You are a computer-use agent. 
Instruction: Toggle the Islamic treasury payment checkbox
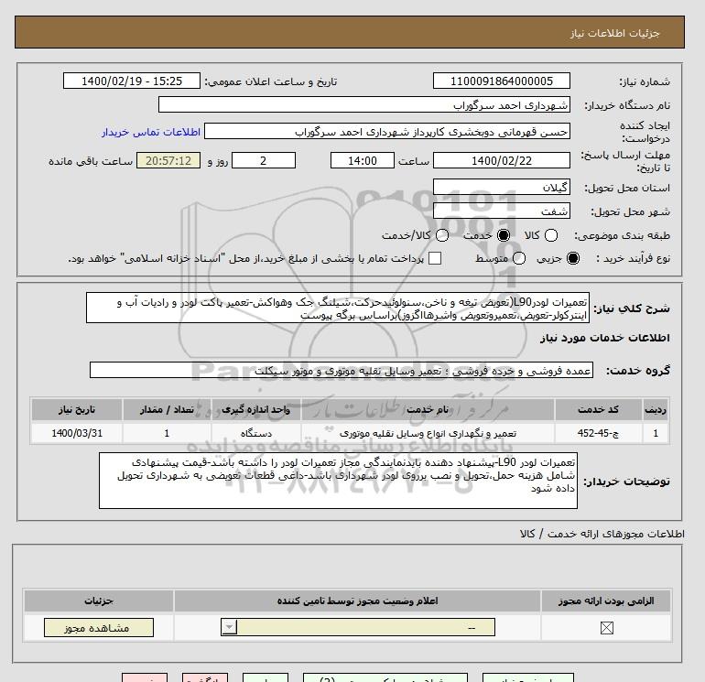coord(435,258)
